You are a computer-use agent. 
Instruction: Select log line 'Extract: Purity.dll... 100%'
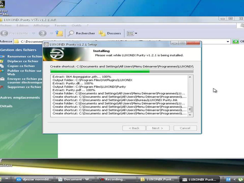point(73,83)
